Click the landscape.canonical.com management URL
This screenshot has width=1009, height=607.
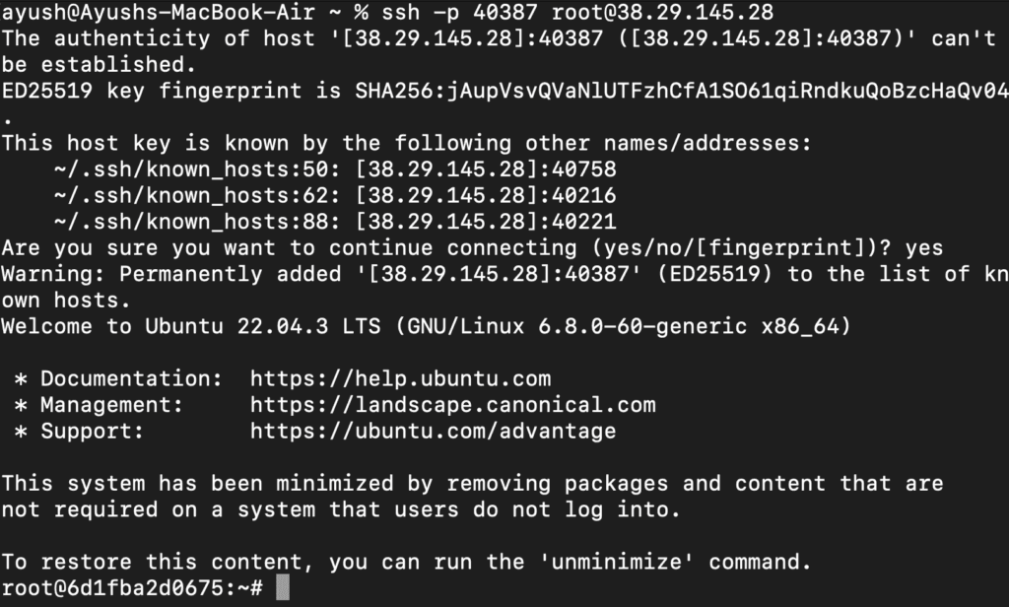click(x=453, y=405)
